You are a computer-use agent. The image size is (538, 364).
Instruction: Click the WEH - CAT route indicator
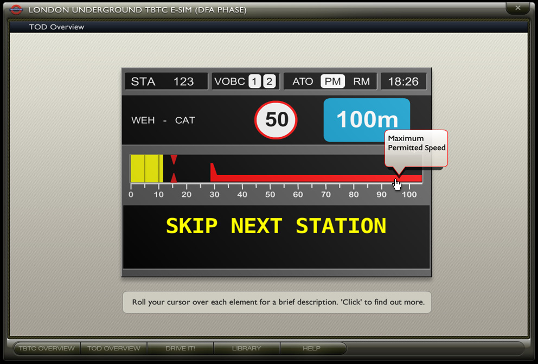coord(164,120)
